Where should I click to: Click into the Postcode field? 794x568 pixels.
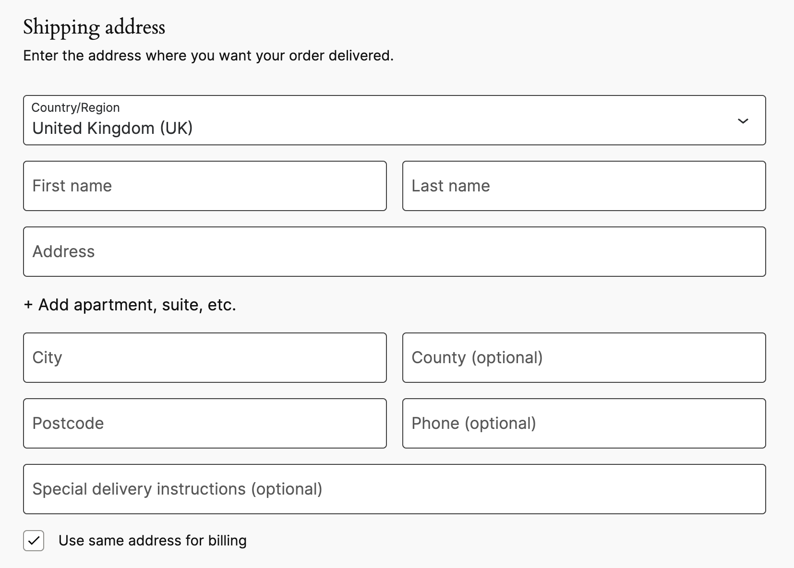(x=205, y=423)
